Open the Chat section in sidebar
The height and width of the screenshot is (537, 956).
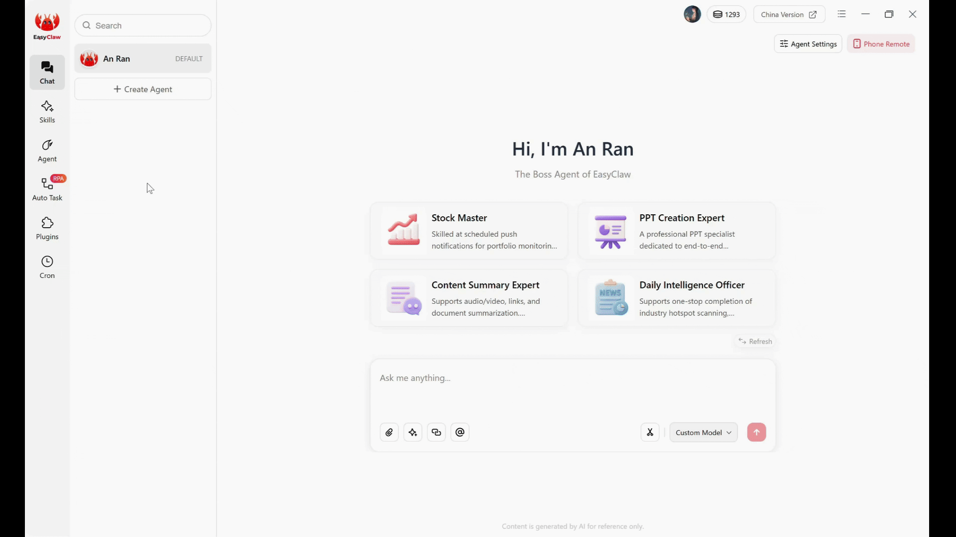point(47,73)
